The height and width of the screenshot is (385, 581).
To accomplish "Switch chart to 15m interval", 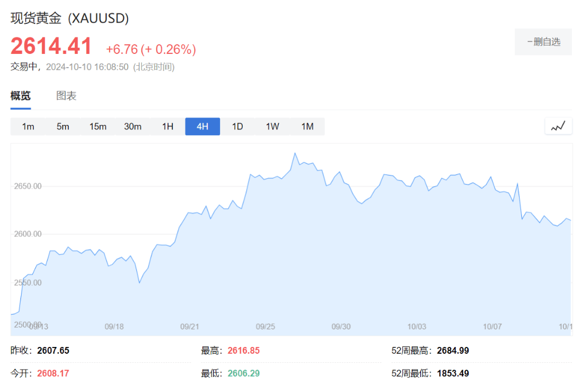I will (x=98, y=127).
